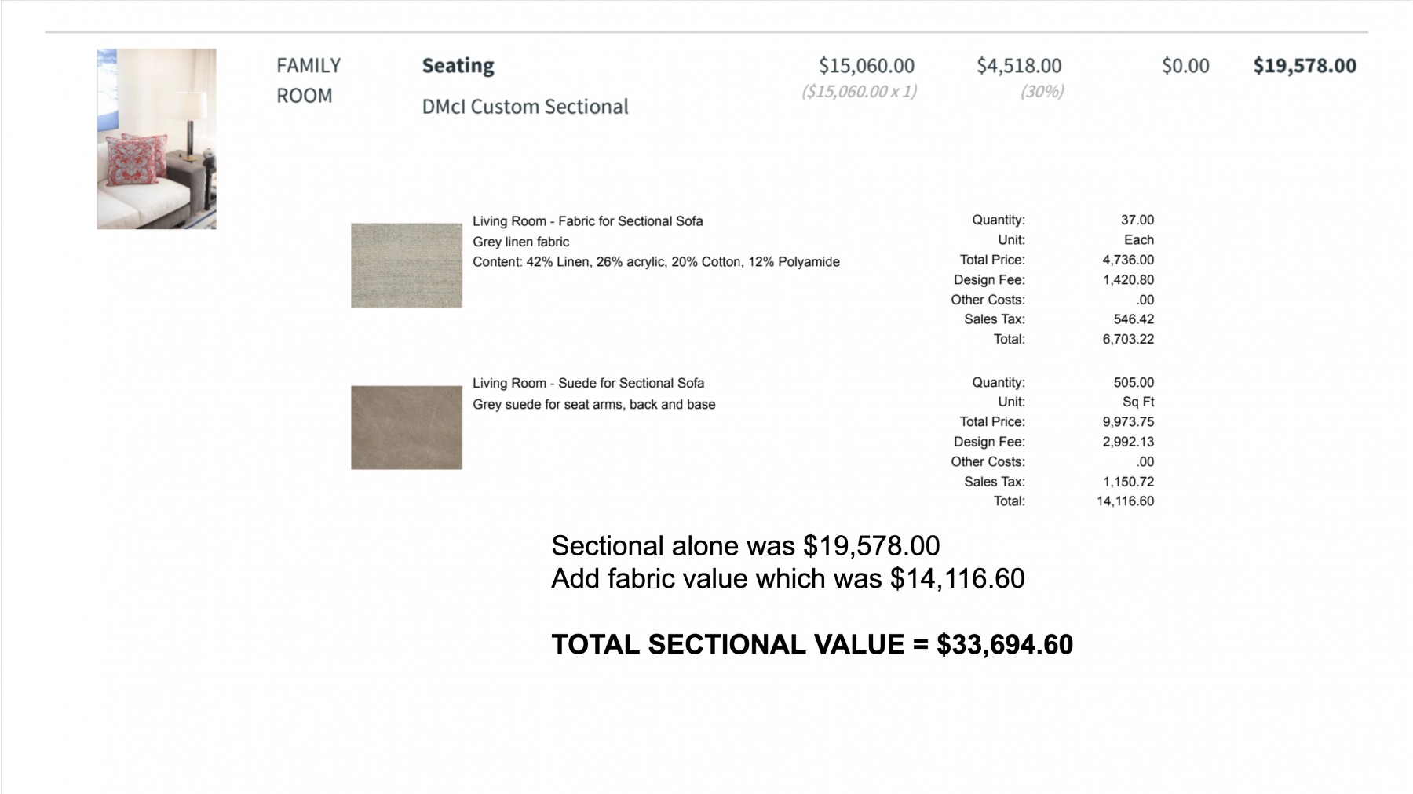
Task: Click the fabric content composition line
Action: (x=656, y=262)
